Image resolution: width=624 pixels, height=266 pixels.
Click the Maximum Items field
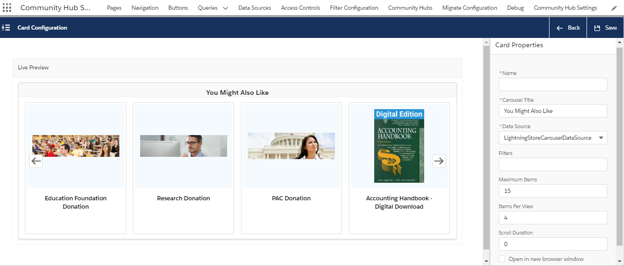click(553, 191)
